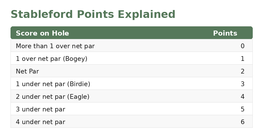Image resolution: width=263 pixels, height=137 pixels.
Task: Select the Points column header
Action: pos(225,33)
